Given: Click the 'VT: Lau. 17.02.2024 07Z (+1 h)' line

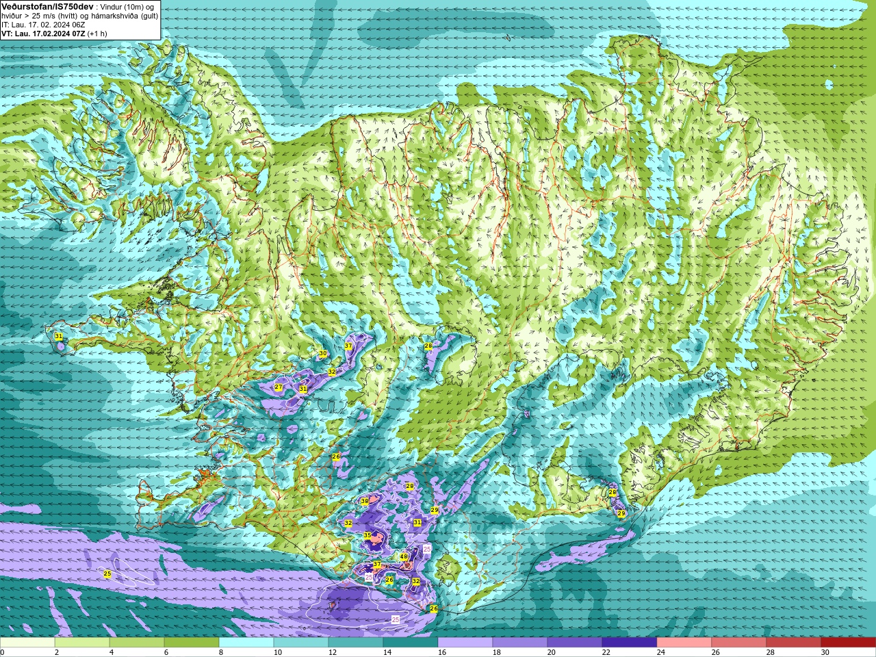Looking at the screenshot, I should (54, 34).
